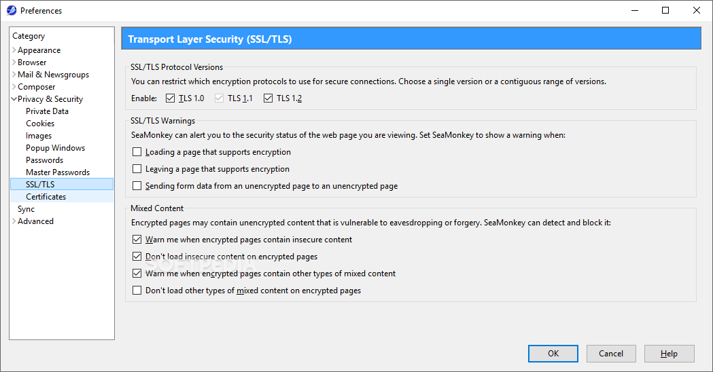
Task: Expand the Advanced category
Action: tap(14, 221)
